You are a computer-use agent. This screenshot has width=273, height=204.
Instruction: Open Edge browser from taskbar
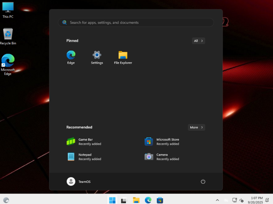[x=148, y=200]
